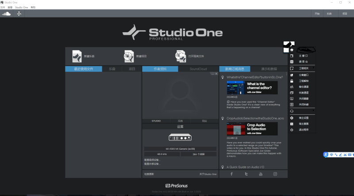354x196 pixels.
Task: Switch to the 乐曲 tab in file list
Action: [x=112, y=69]
